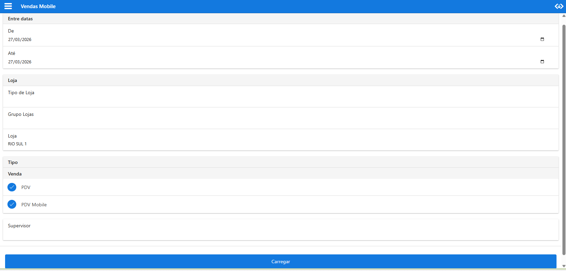This screenshot has height=271, width=566.
Task: Click the PDV Mobile label text
Action: [34, 205]
